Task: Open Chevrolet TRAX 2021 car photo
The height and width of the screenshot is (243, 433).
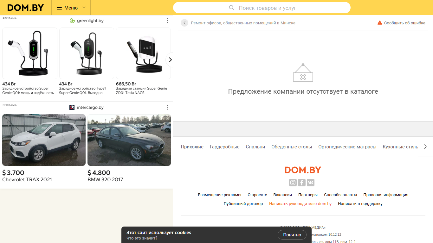Action: 44,140
